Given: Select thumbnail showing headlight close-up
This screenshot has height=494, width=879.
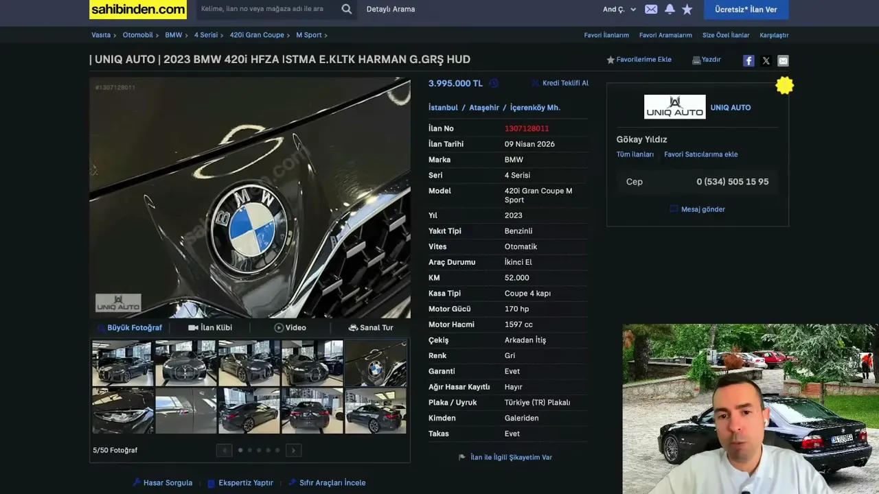Looking at the screenshot, I should pos(122,411).
